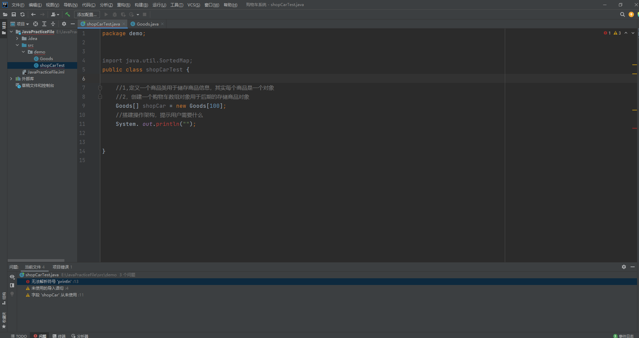The height and width of the screenshot is (338, 639).
Task: Click the Profiler run icon
Action: (131, 14)
